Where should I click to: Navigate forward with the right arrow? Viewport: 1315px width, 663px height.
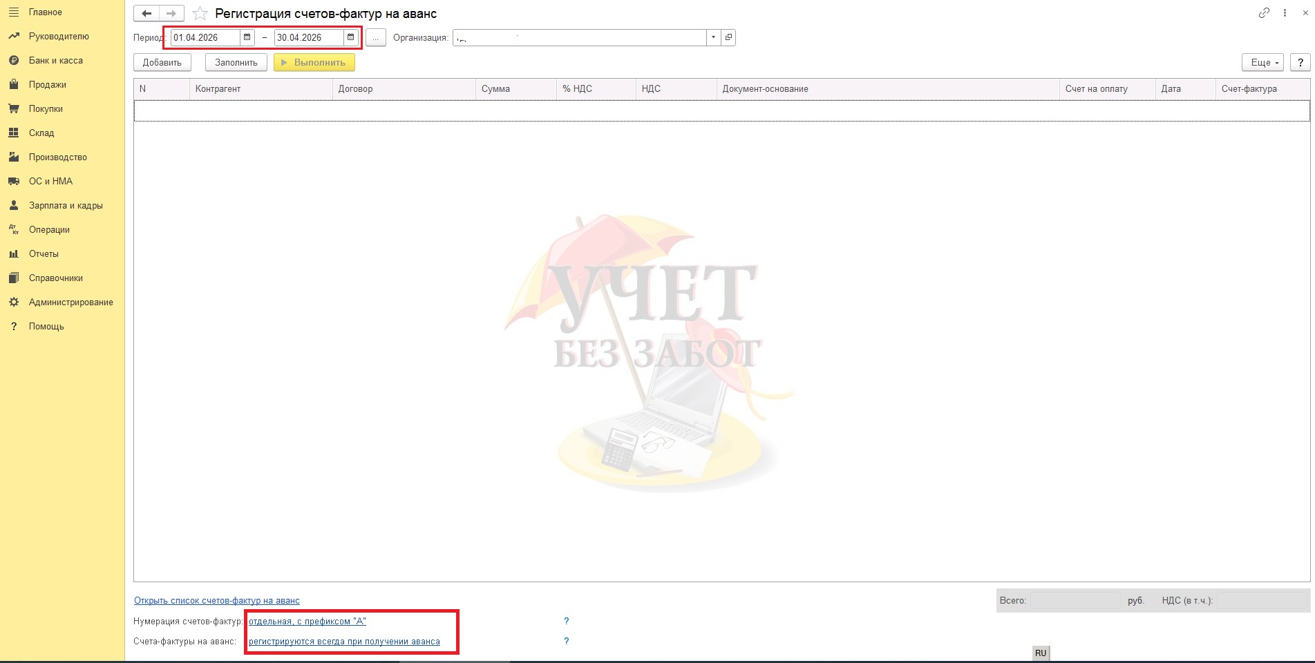(171, 13)
